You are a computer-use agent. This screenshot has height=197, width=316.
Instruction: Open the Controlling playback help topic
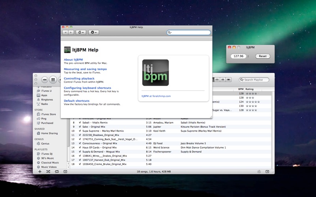pos(79,78)
